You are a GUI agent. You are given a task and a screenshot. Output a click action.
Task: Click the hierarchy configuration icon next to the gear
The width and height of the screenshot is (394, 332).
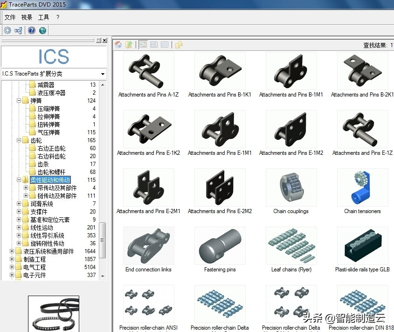18,30
